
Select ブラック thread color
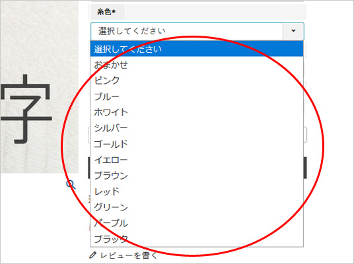click(x=197, y=239)
